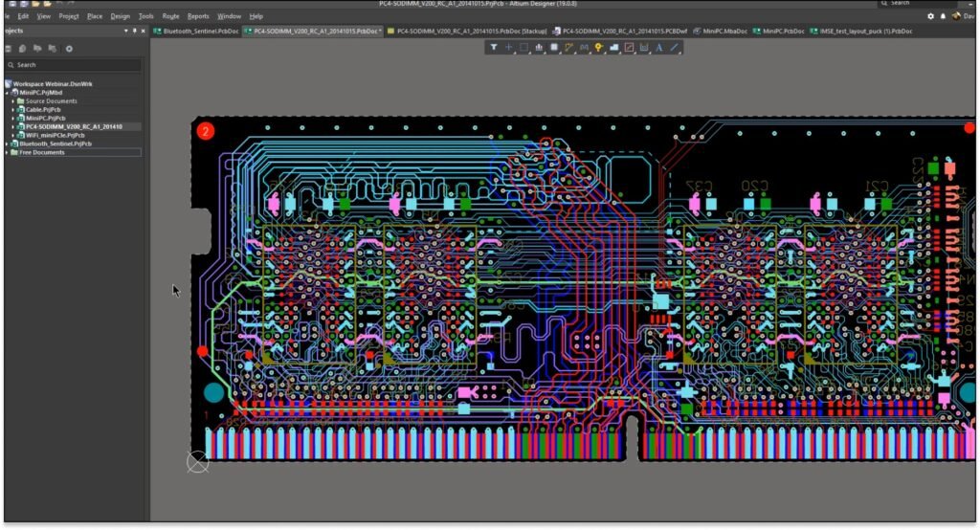Screen dimensions: 980x530
Task: Expand the PC4-SODIMM_V200_RC_A1 project
Action: coord(13,127)
